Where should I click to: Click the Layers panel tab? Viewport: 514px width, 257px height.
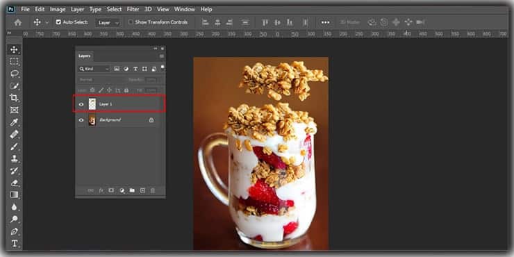pyautogui.click(x=84, y=56)
